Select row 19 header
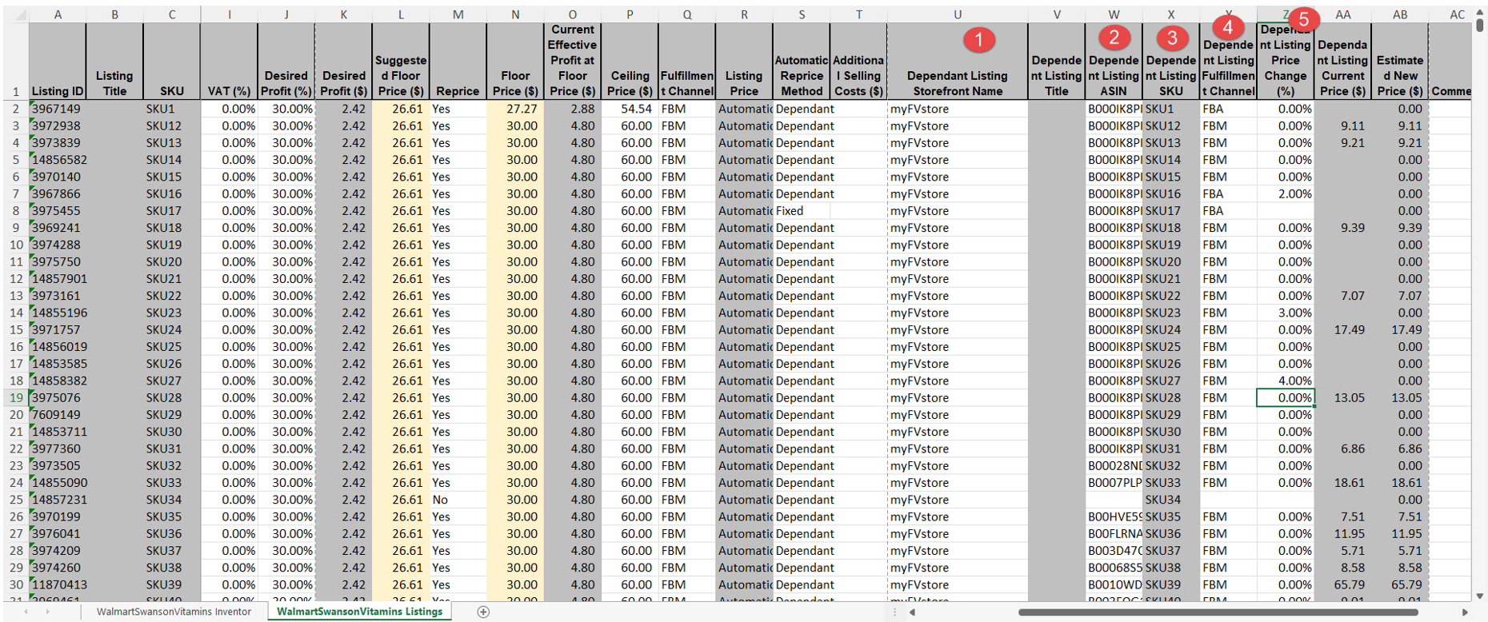This screenshot has width=1488, height=622. (16, 398)
